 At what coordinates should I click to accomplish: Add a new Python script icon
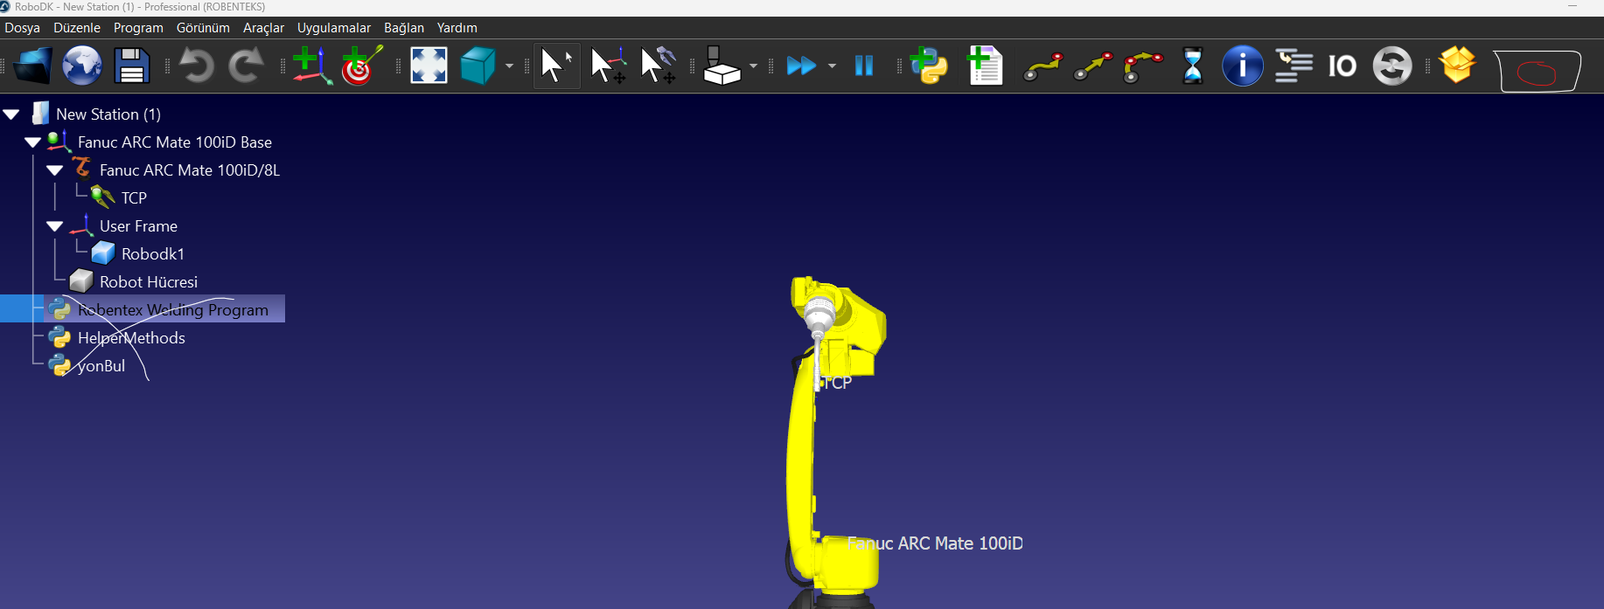929,66
